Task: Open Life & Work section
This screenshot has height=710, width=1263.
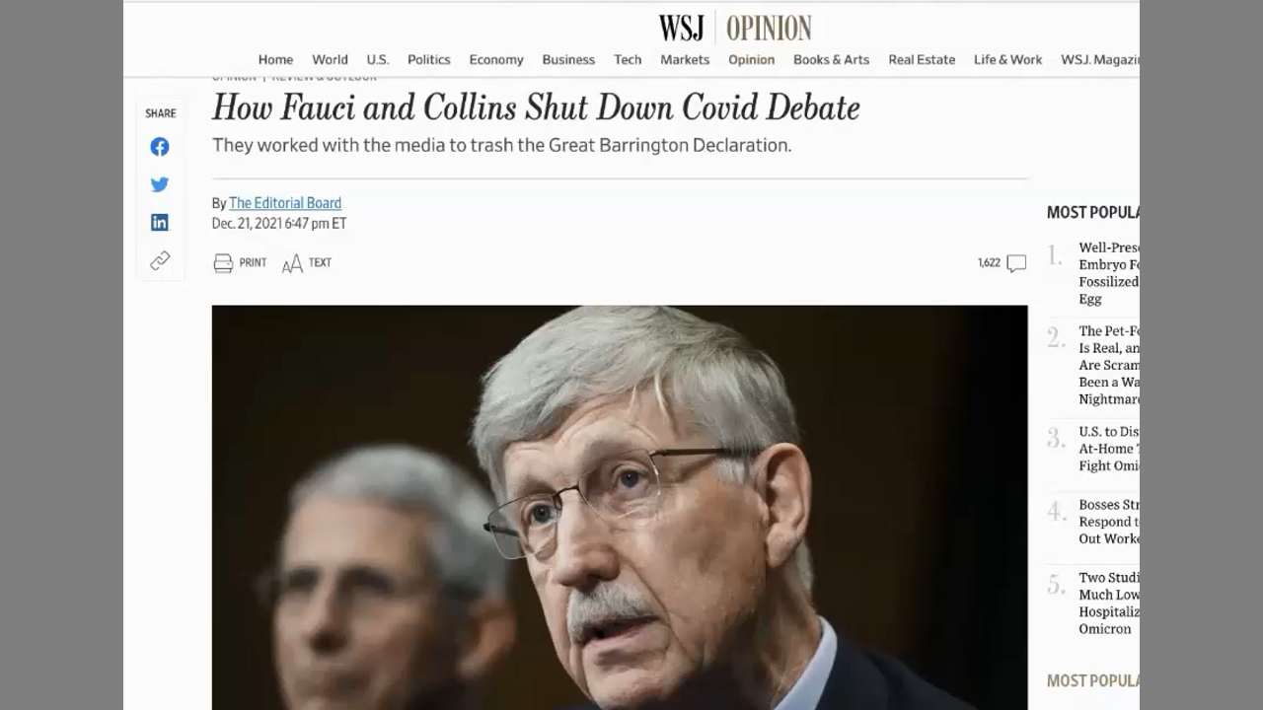Action: click(x=1007, y=59)
